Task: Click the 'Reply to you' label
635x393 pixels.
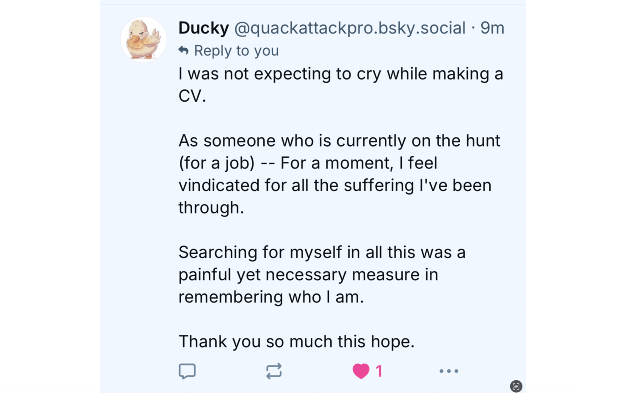Action: click(236, 50)
